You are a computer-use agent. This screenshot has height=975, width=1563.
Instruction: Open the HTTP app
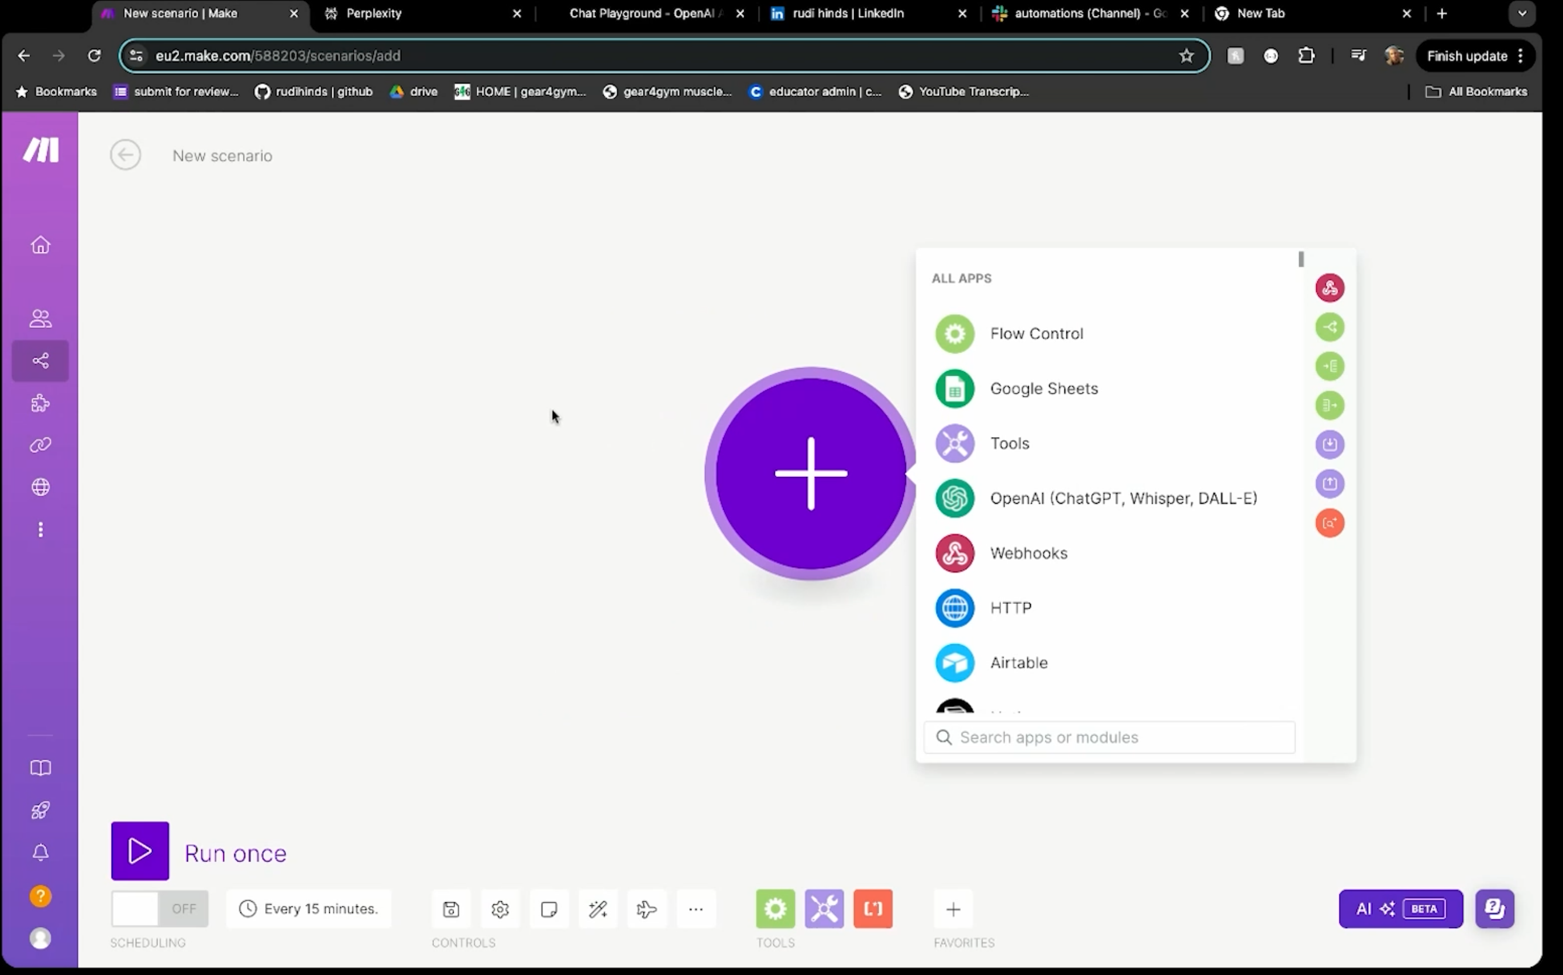1010,607
